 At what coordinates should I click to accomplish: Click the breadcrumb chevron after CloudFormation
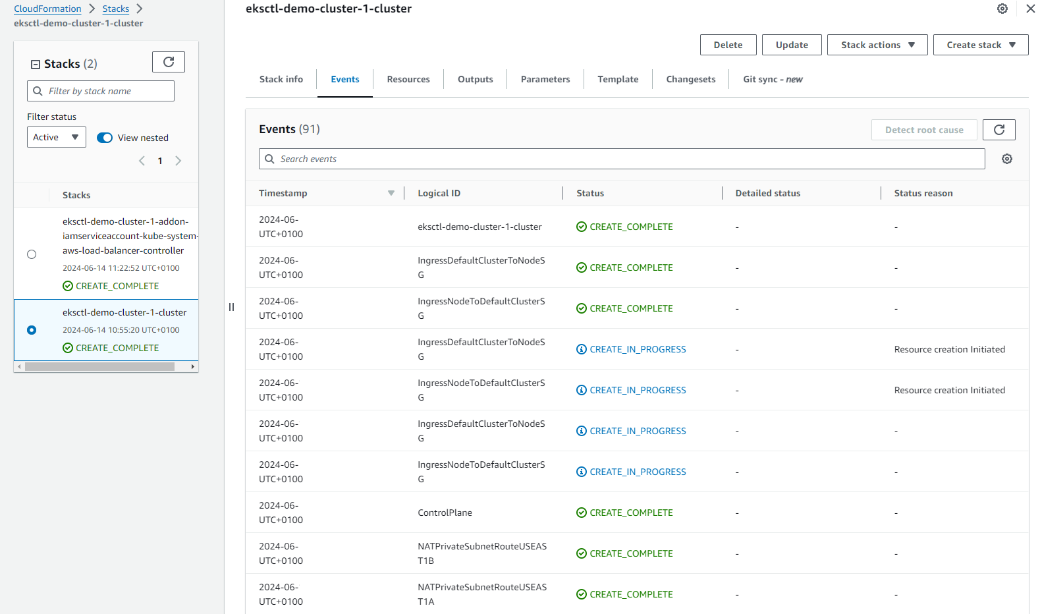[92, 9]
